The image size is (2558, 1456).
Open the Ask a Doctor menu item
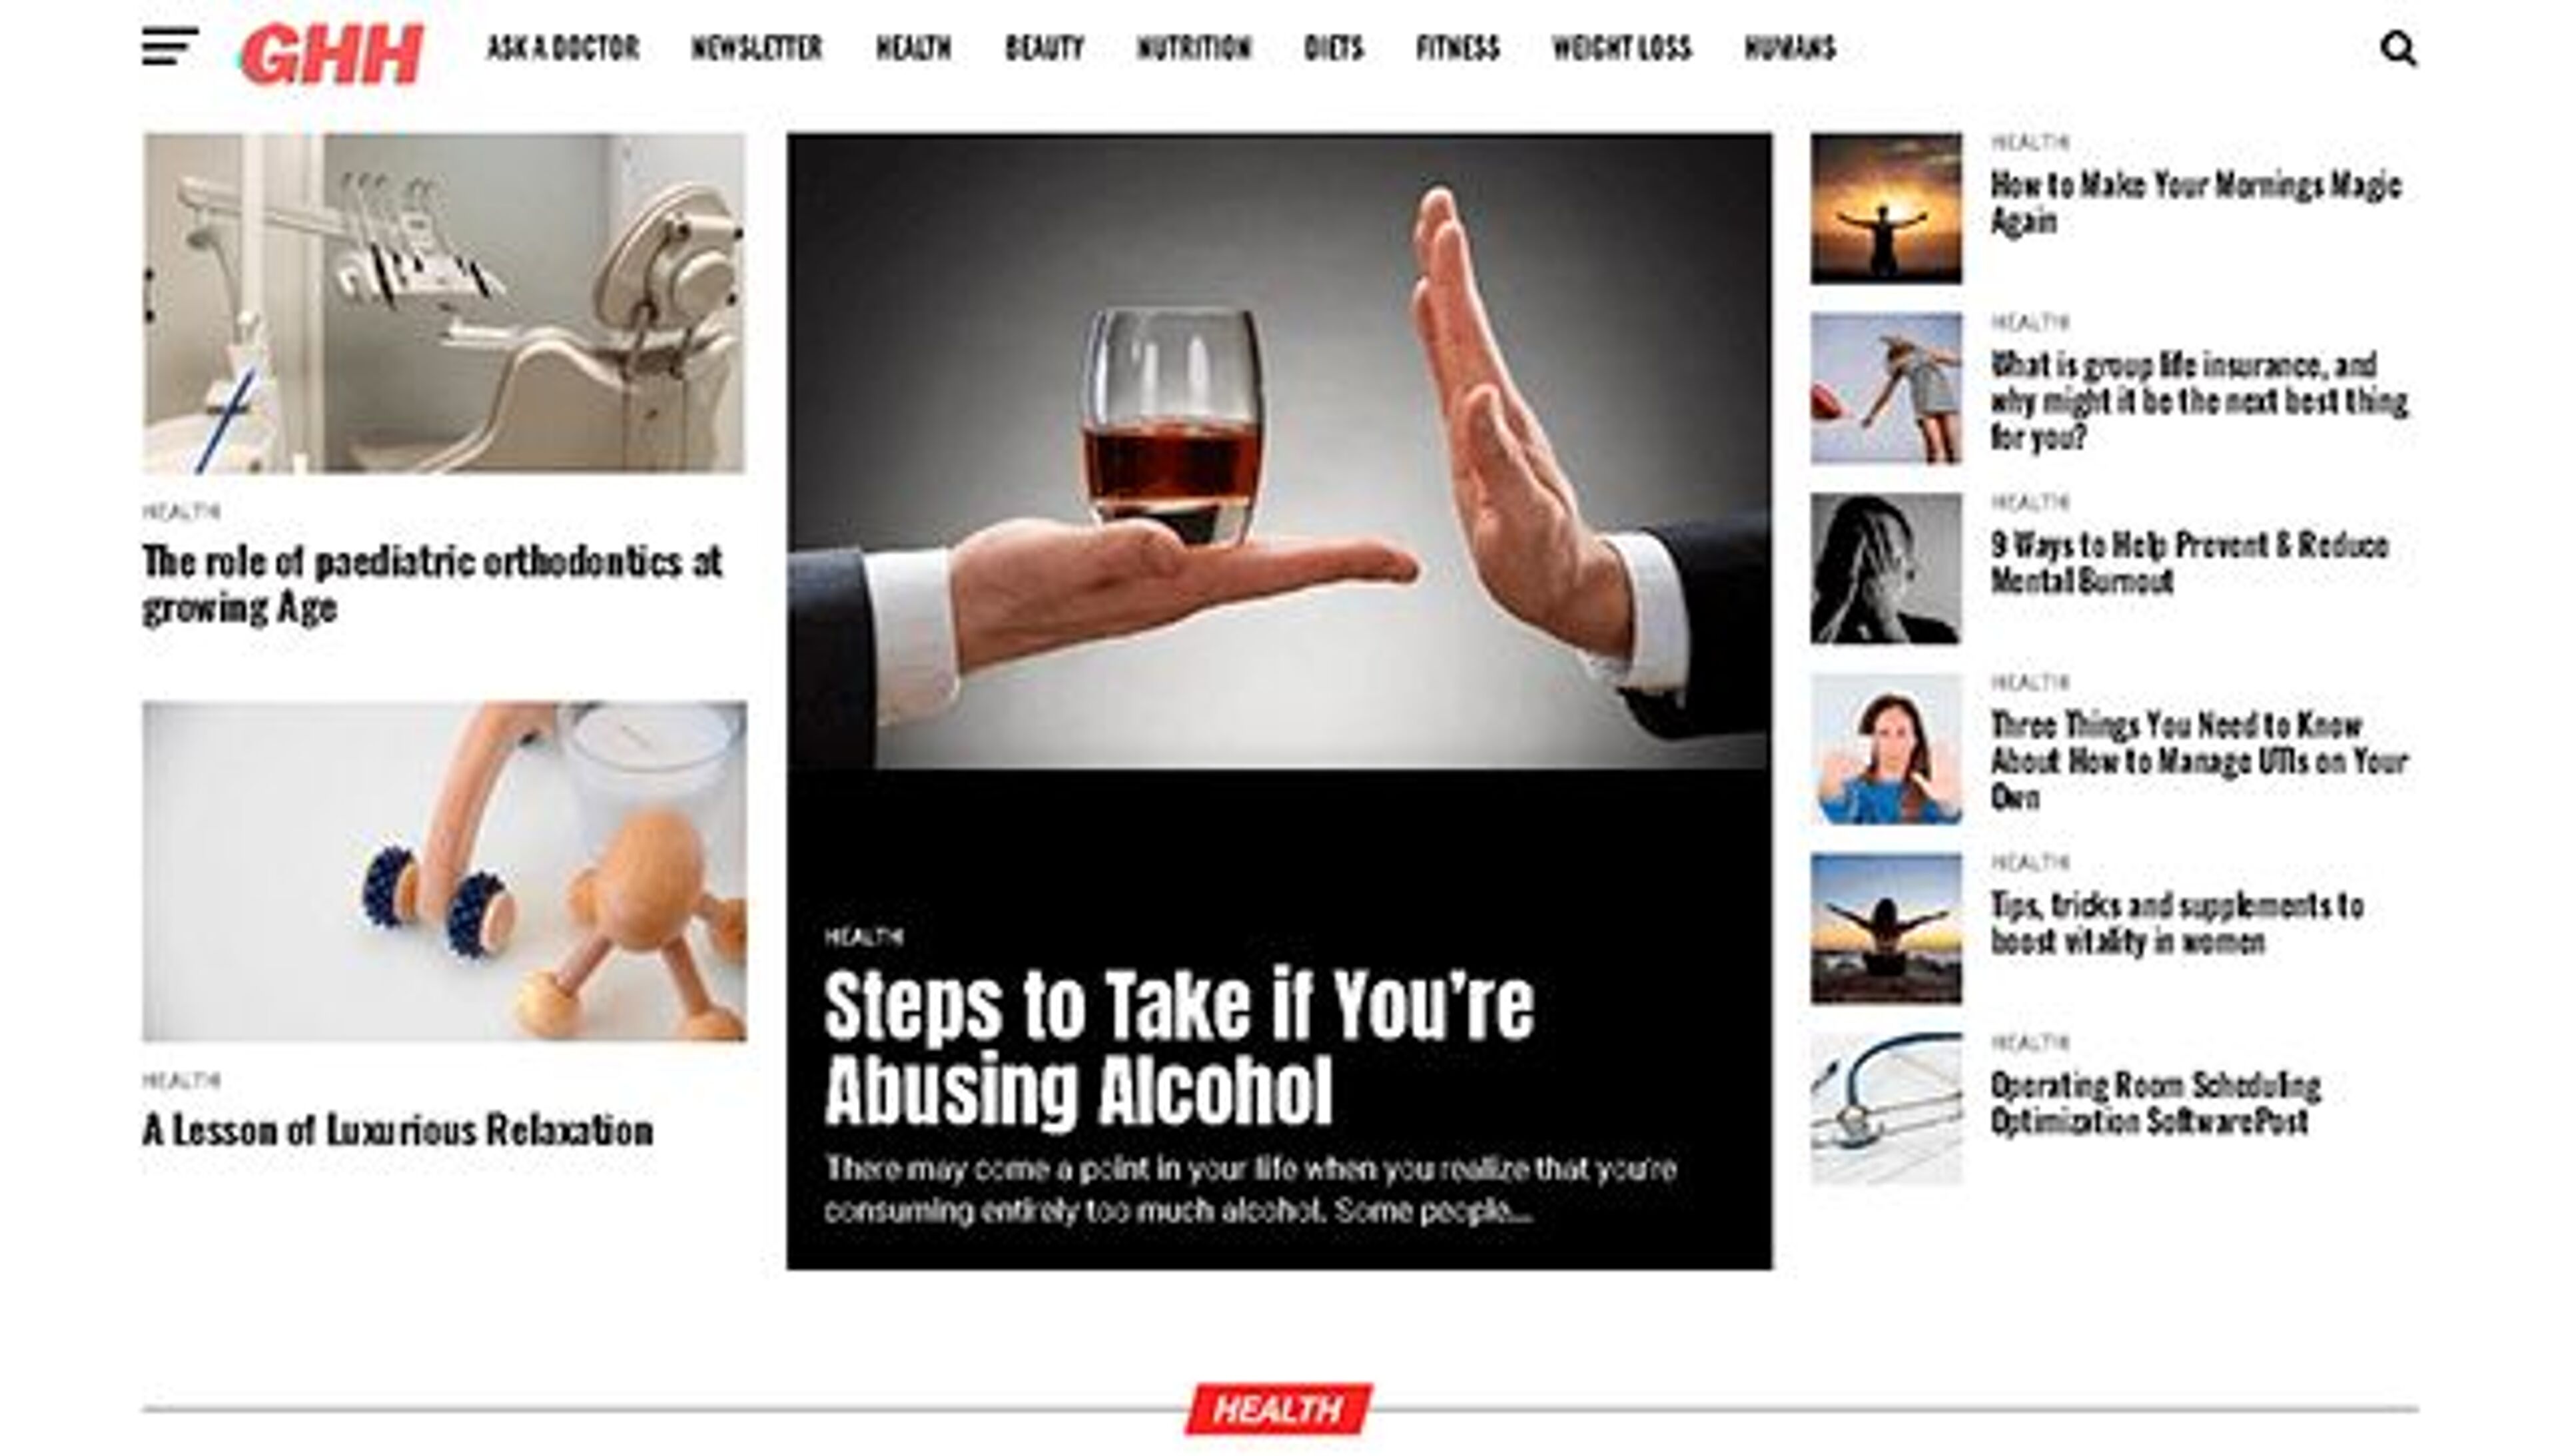tap(563, 48)
